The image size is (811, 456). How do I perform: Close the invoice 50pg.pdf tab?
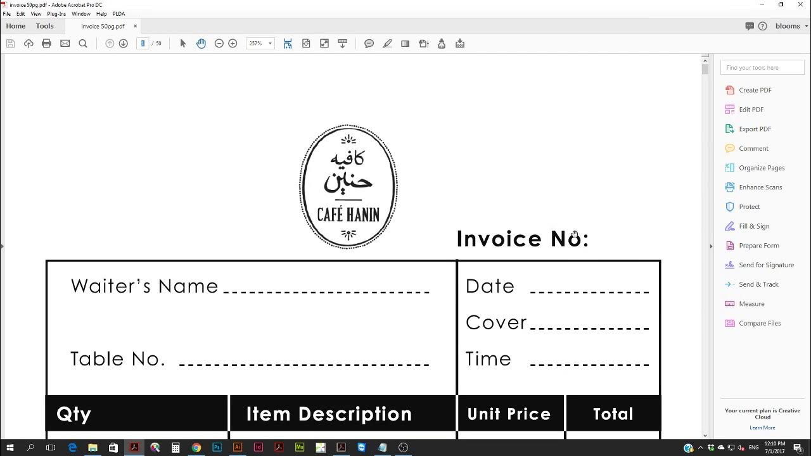pyautogui.click(x=135, y=26)
